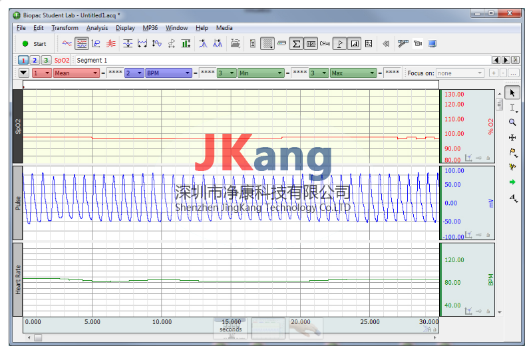Click the Heart Rate channel label strip
The height and width of the screenshot is (354, 527).
point(18,279)
